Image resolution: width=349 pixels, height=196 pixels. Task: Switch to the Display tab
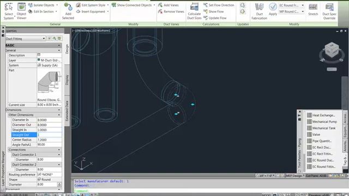tap(67, 80)
